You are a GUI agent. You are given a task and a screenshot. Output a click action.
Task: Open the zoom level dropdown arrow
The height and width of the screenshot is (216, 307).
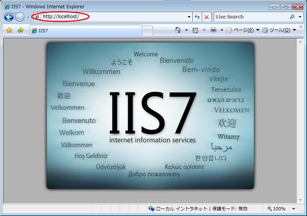click(x=294, y=209)
